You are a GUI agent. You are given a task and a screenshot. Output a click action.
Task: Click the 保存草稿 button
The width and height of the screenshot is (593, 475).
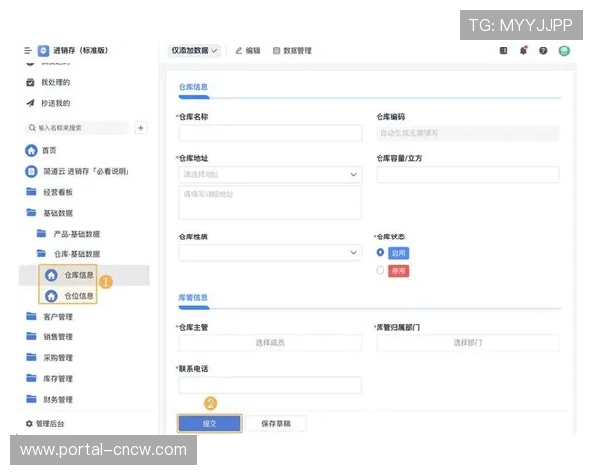pos(276,424)
